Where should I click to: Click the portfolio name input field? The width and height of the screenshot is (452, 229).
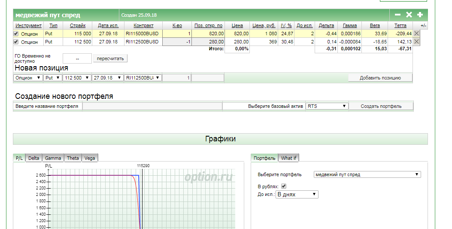[152, 106]
